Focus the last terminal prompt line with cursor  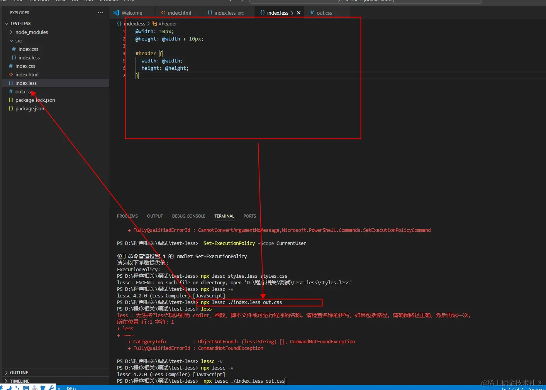click(202, 381)
